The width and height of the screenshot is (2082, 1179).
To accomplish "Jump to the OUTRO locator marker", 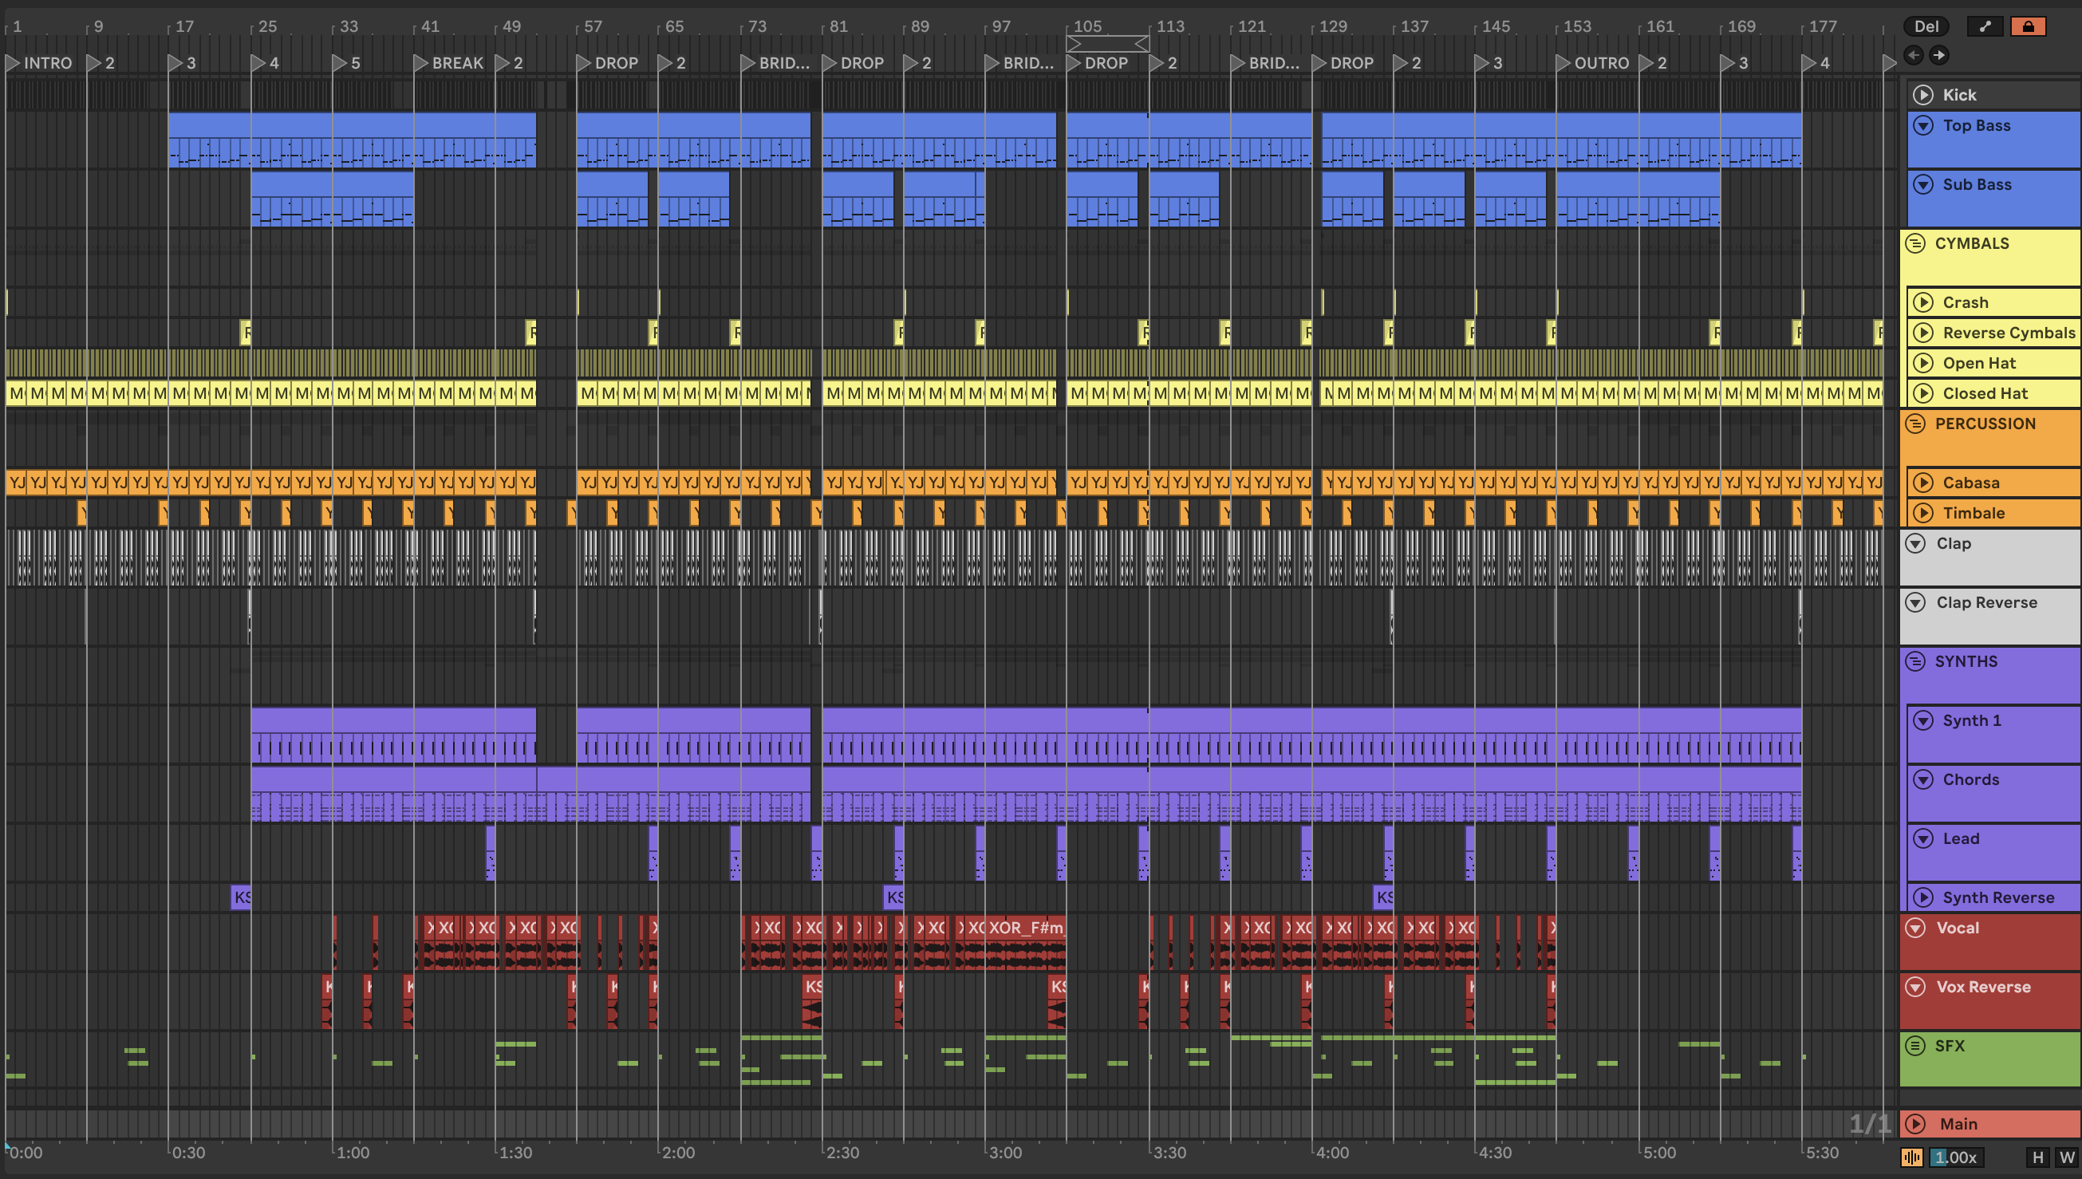I will [1563, 62].
